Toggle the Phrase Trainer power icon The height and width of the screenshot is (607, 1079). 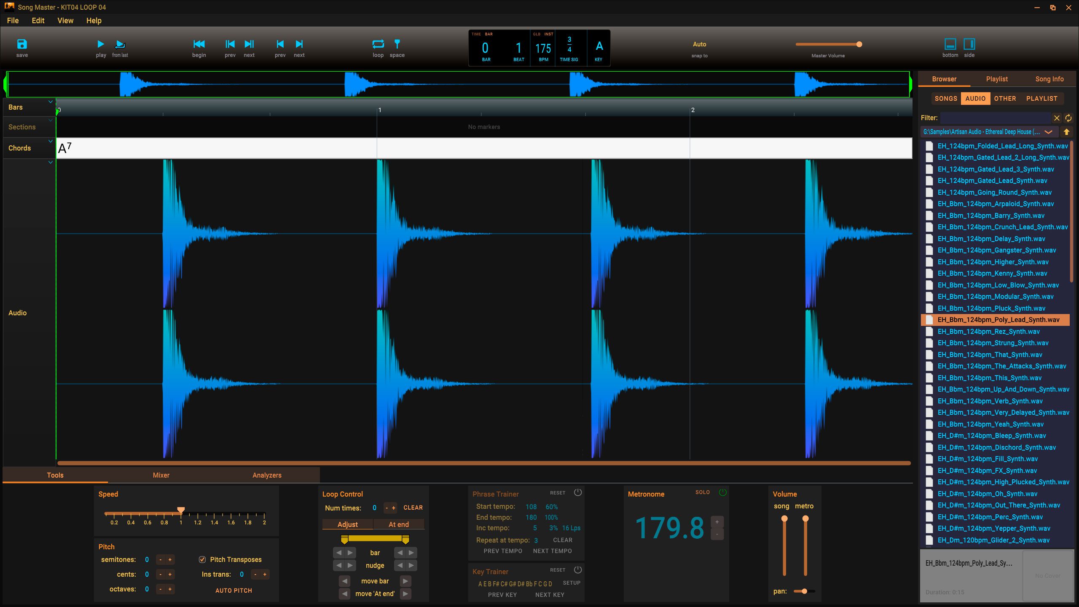click(578, 492)
